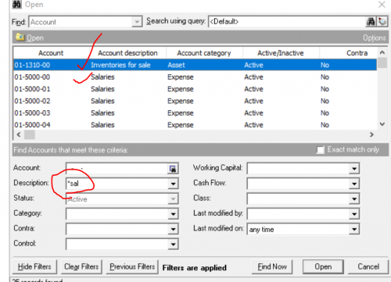Select account row 01-5000-03
This screenshot has height=282, width=391.
pyautogui.click(x=195, y=113)
